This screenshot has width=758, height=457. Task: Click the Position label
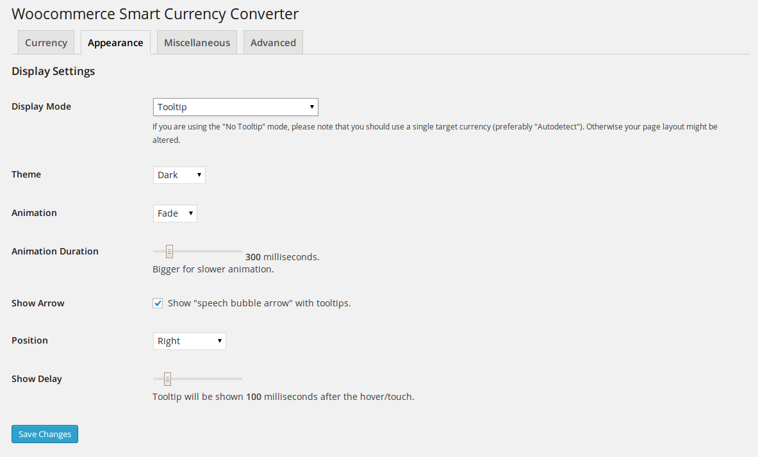[x=29, y=340]
